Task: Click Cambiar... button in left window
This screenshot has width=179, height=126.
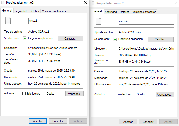Action: tap(70, 39)
